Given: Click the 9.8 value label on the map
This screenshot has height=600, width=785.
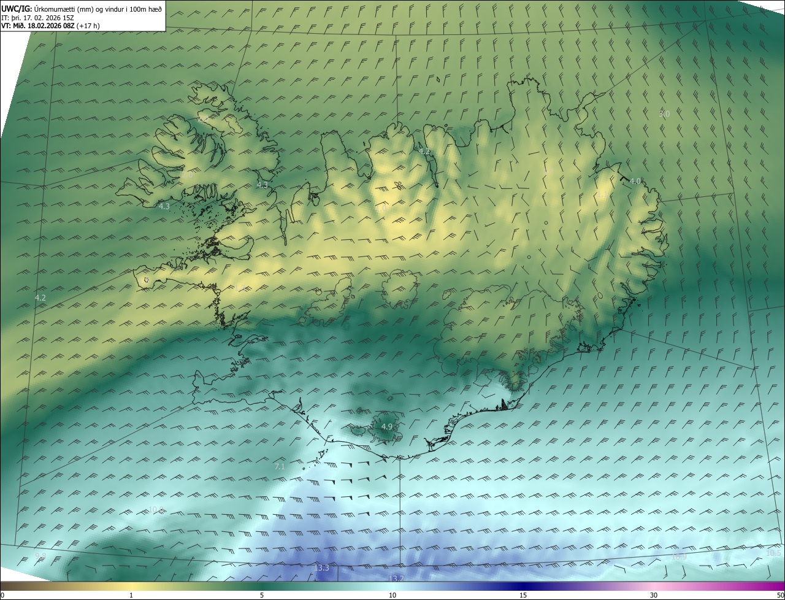Looking at the screenshot, I should coord(40,556).
